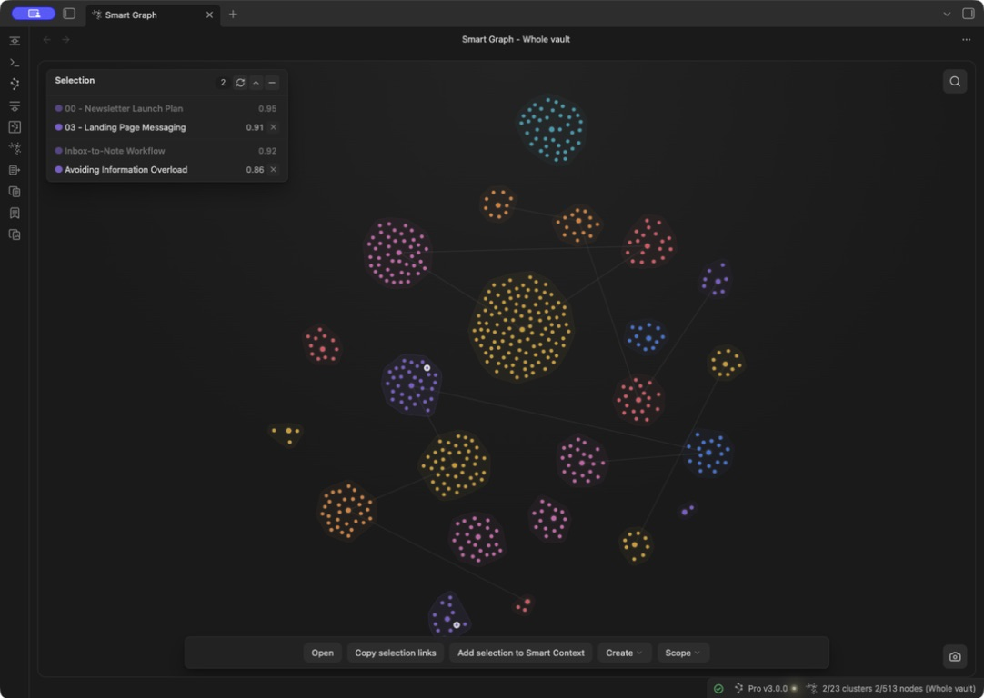The image size is (984, 698).
Task: Open the terminal prompt ribbon icon
Action: (15, 63)
